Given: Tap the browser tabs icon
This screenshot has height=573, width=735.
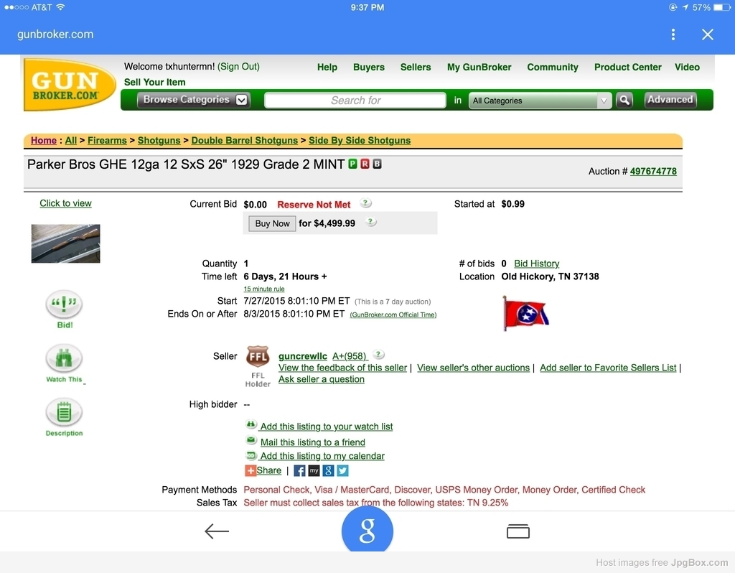Looking at the screenshot, I should (x=518, y=531).
